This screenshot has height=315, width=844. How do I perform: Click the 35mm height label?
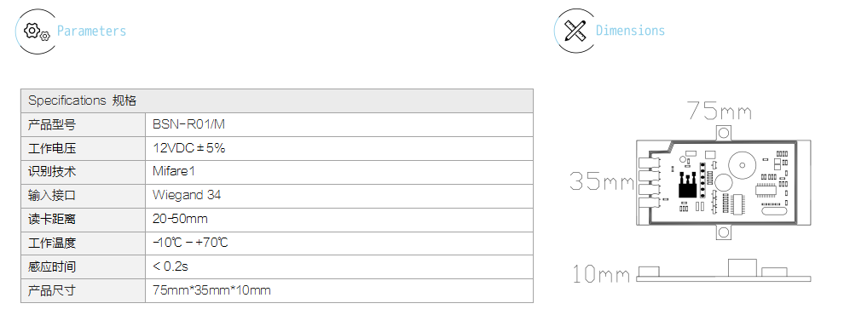pyautogui.click(x=602, y=181)
